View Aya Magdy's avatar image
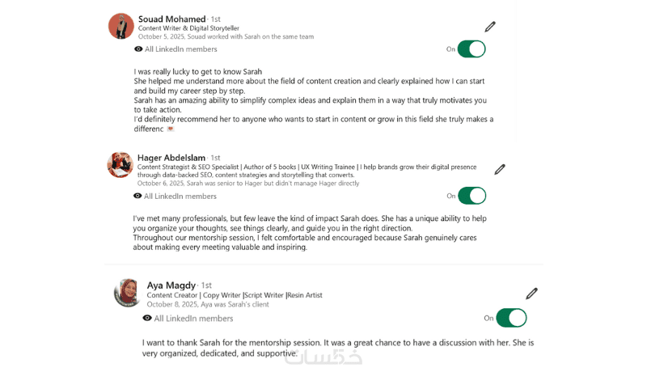 pos(128,293)
